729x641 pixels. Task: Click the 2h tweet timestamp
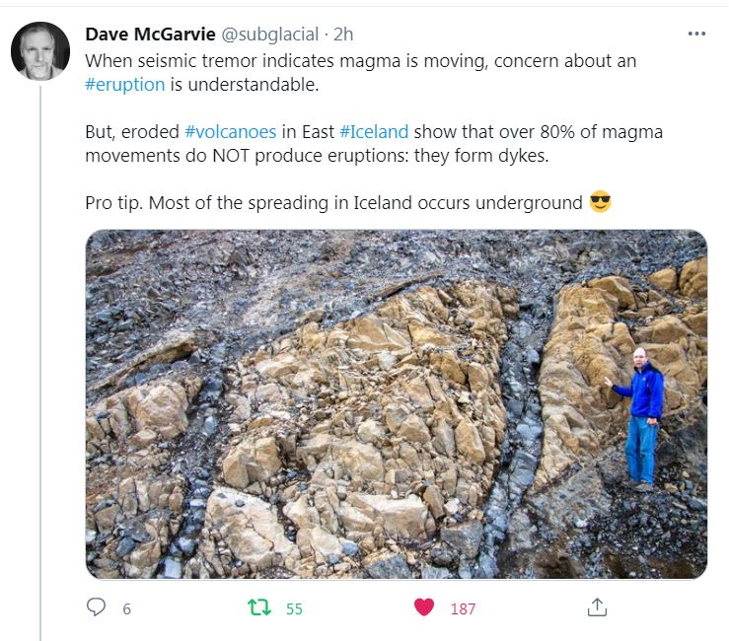click(343, 34)
